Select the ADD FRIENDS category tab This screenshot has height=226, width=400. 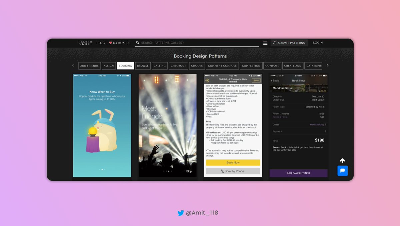point(90,66)
